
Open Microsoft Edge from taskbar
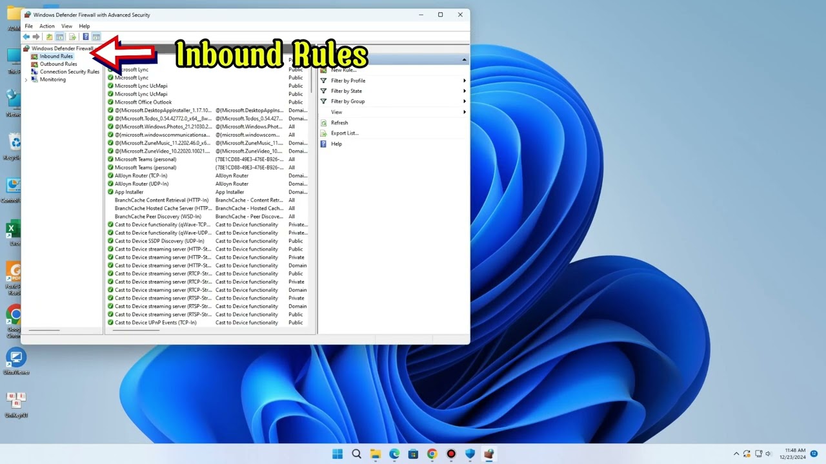tap(394, 454)
